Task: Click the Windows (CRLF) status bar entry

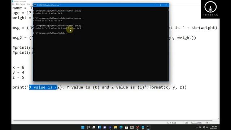Action: (x=196, y=123)
